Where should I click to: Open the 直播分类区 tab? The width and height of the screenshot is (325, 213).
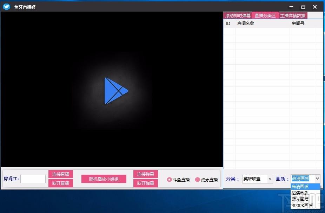[265, 15]
